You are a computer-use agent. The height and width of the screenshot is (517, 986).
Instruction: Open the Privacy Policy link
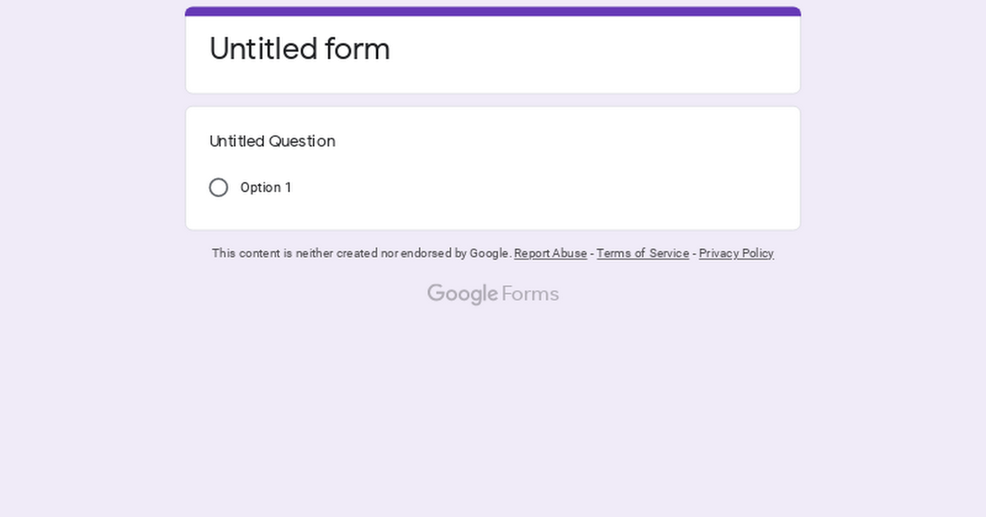click(736, 254)
